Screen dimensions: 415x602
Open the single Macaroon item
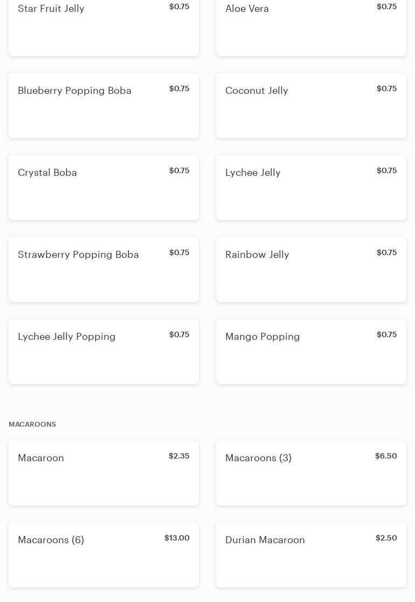[103, 473]
